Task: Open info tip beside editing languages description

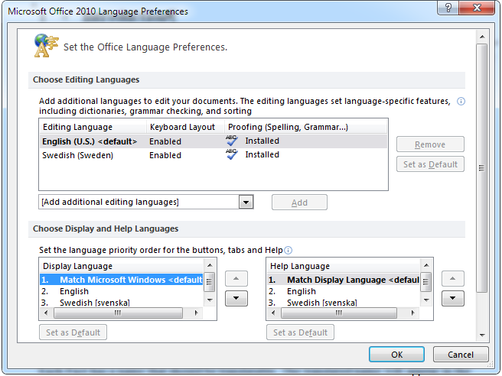Action: point(461,102)
